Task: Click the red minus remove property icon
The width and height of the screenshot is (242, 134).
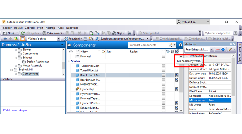Action: point(218,49)
